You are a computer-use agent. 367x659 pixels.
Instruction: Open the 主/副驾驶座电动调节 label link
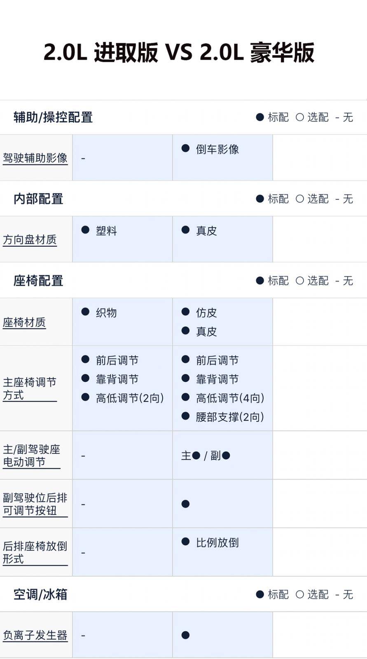pos(32,455)
